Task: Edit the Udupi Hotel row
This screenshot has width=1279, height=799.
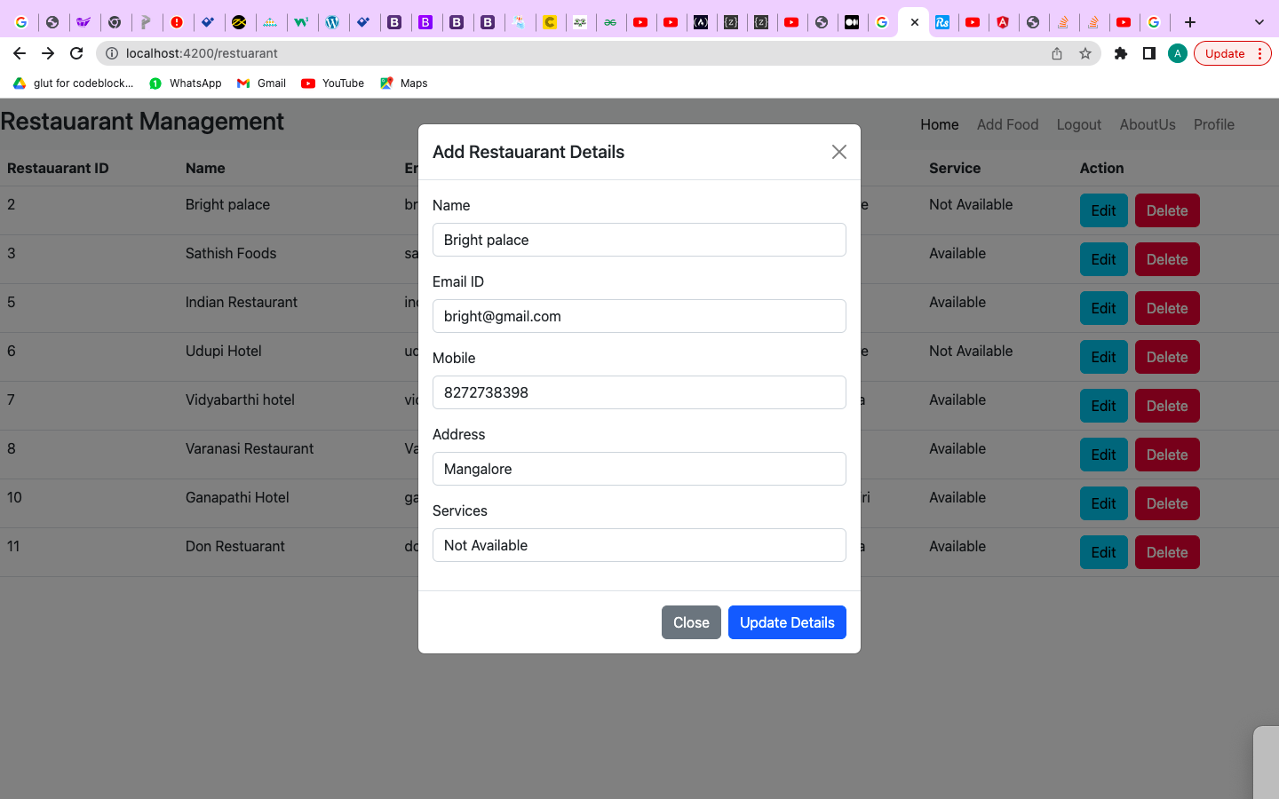Action: click(1104, 357)
